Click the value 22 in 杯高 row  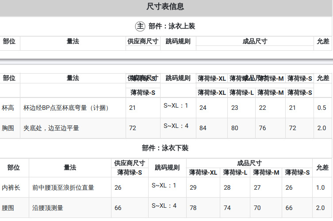[263, 108]
